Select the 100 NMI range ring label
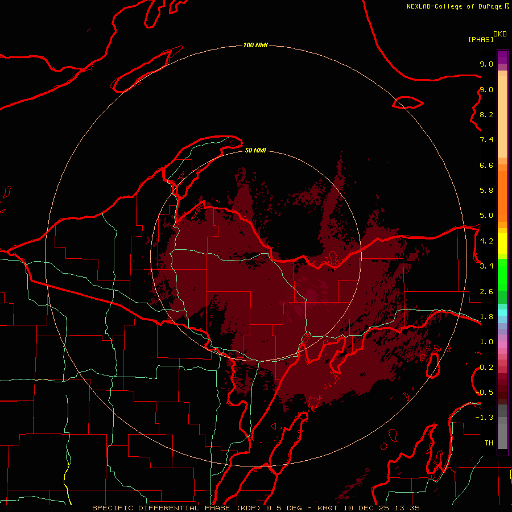Image resolution: width=512 pixels, height=512 pixels. tap(255, 45)
